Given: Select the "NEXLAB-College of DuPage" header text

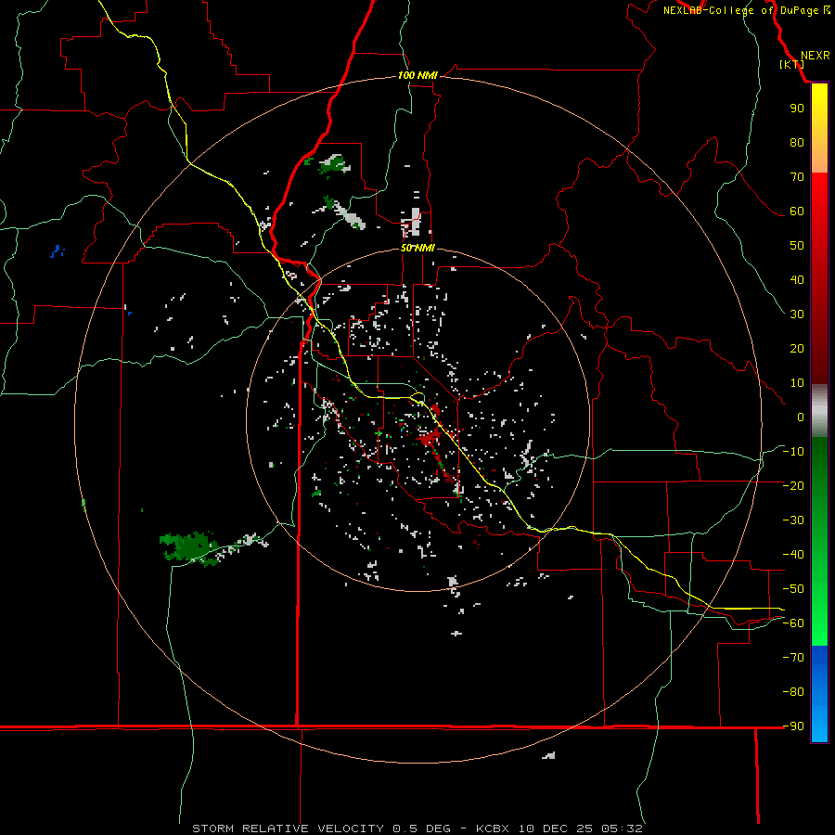Looking at the screenshot, I should tap(740, 10).
